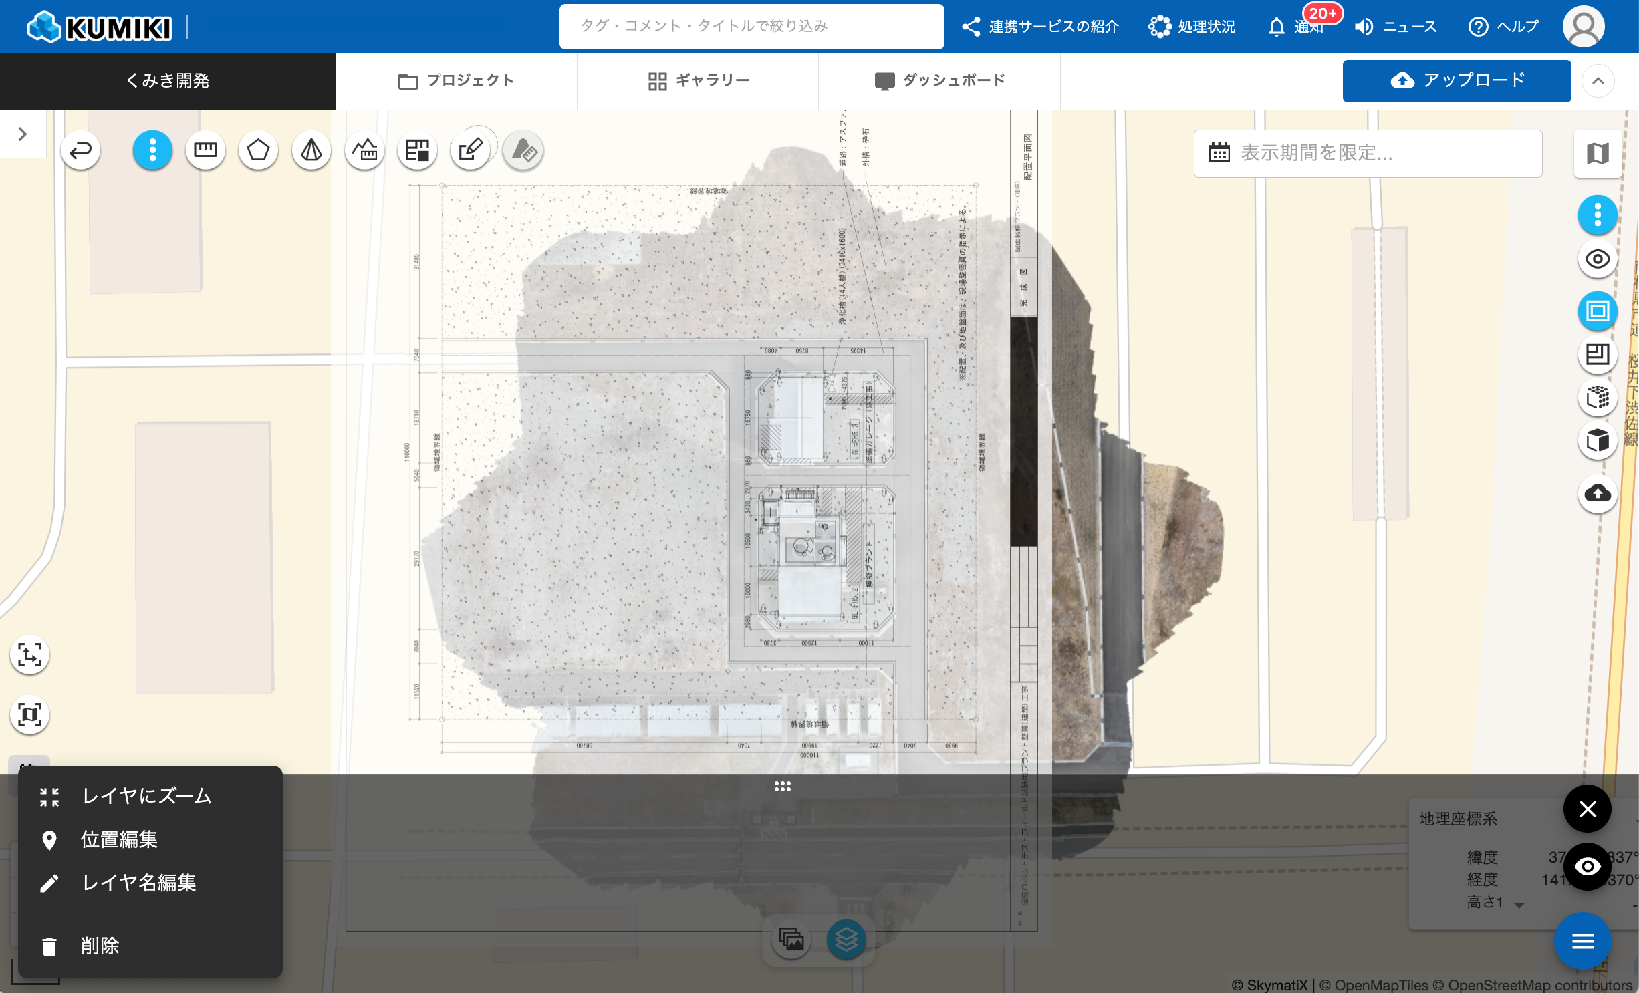Select the 3D model cube icon

(x=1597, y=440)
